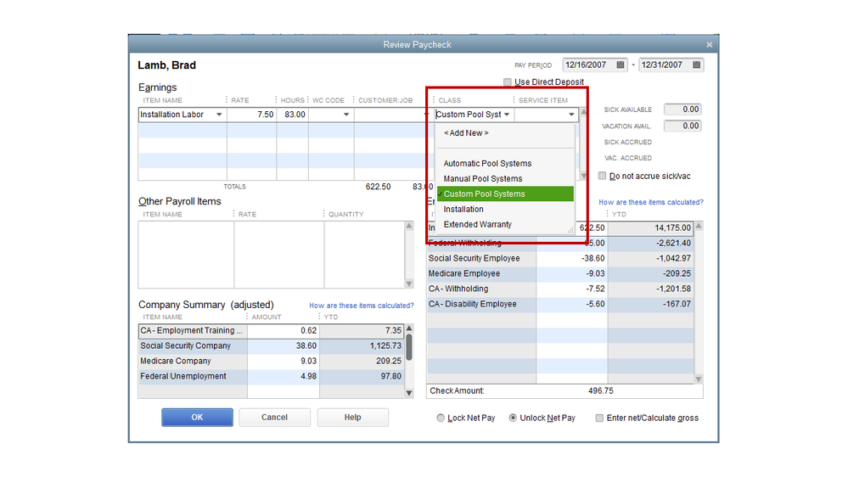The image size is (848, 477).
Task: Toggle Enter net/Calculate gross checkbox
Action: (599, 418)
